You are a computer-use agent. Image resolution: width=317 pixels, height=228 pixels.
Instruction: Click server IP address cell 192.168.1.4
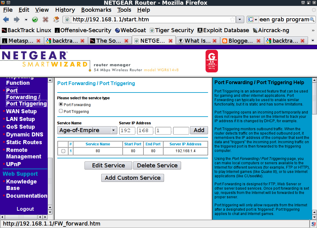click(x=185, y=151)
